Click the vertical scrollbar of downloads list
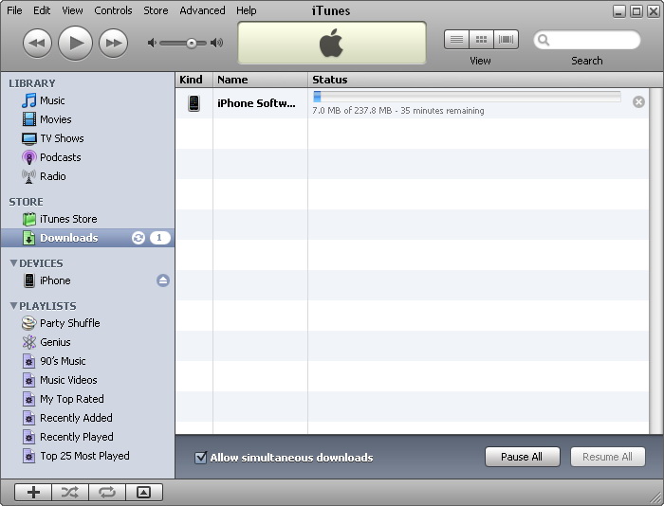 pyautogui.click(x=656, y=261)
